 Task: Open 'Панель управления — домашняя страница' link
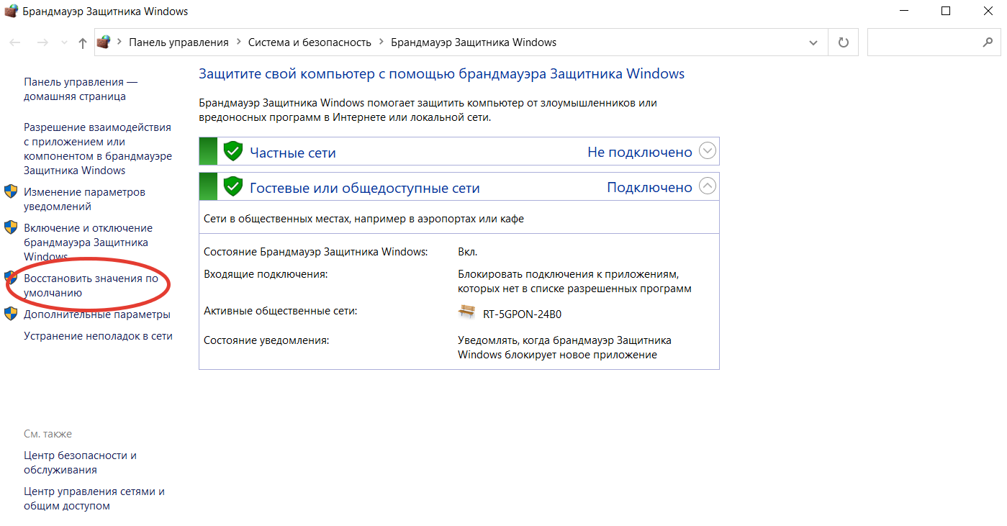click(x=81, y=89)
